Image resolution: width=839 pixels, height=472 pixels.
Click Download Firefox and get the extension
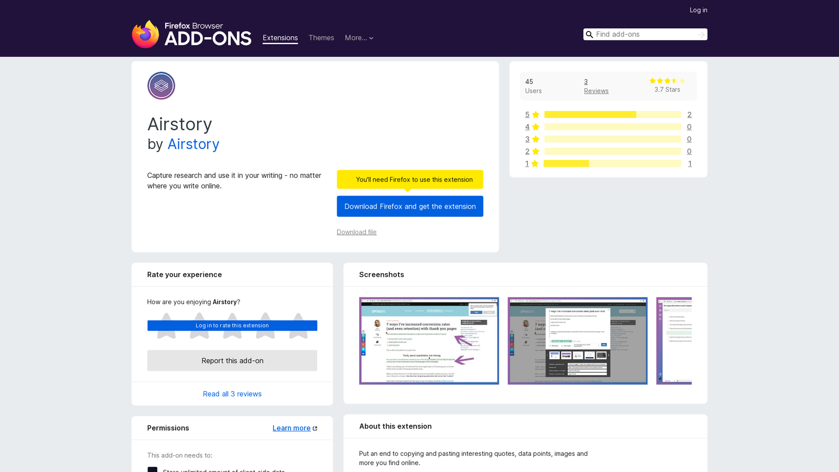(410, 206)
